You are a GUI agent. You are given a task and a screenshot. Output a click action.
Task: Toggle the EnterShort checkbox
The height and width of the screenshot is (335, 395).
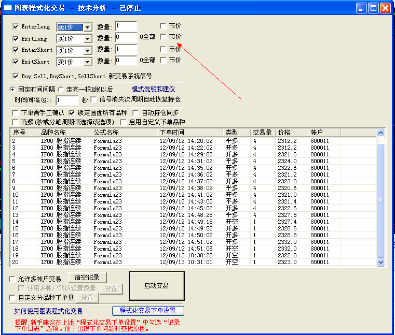pos(16,50)
